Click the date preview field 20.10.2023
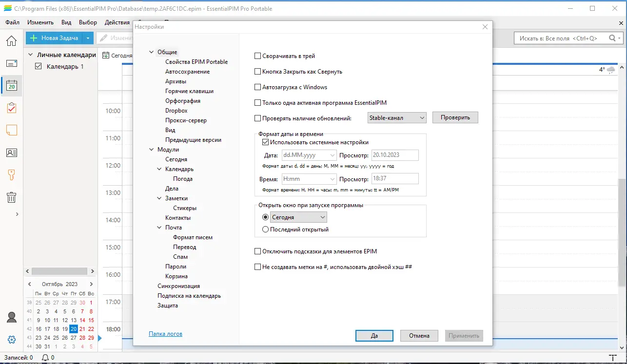This screenshot has height=364, width=627. pyautogui.click(x=395, y=155)
